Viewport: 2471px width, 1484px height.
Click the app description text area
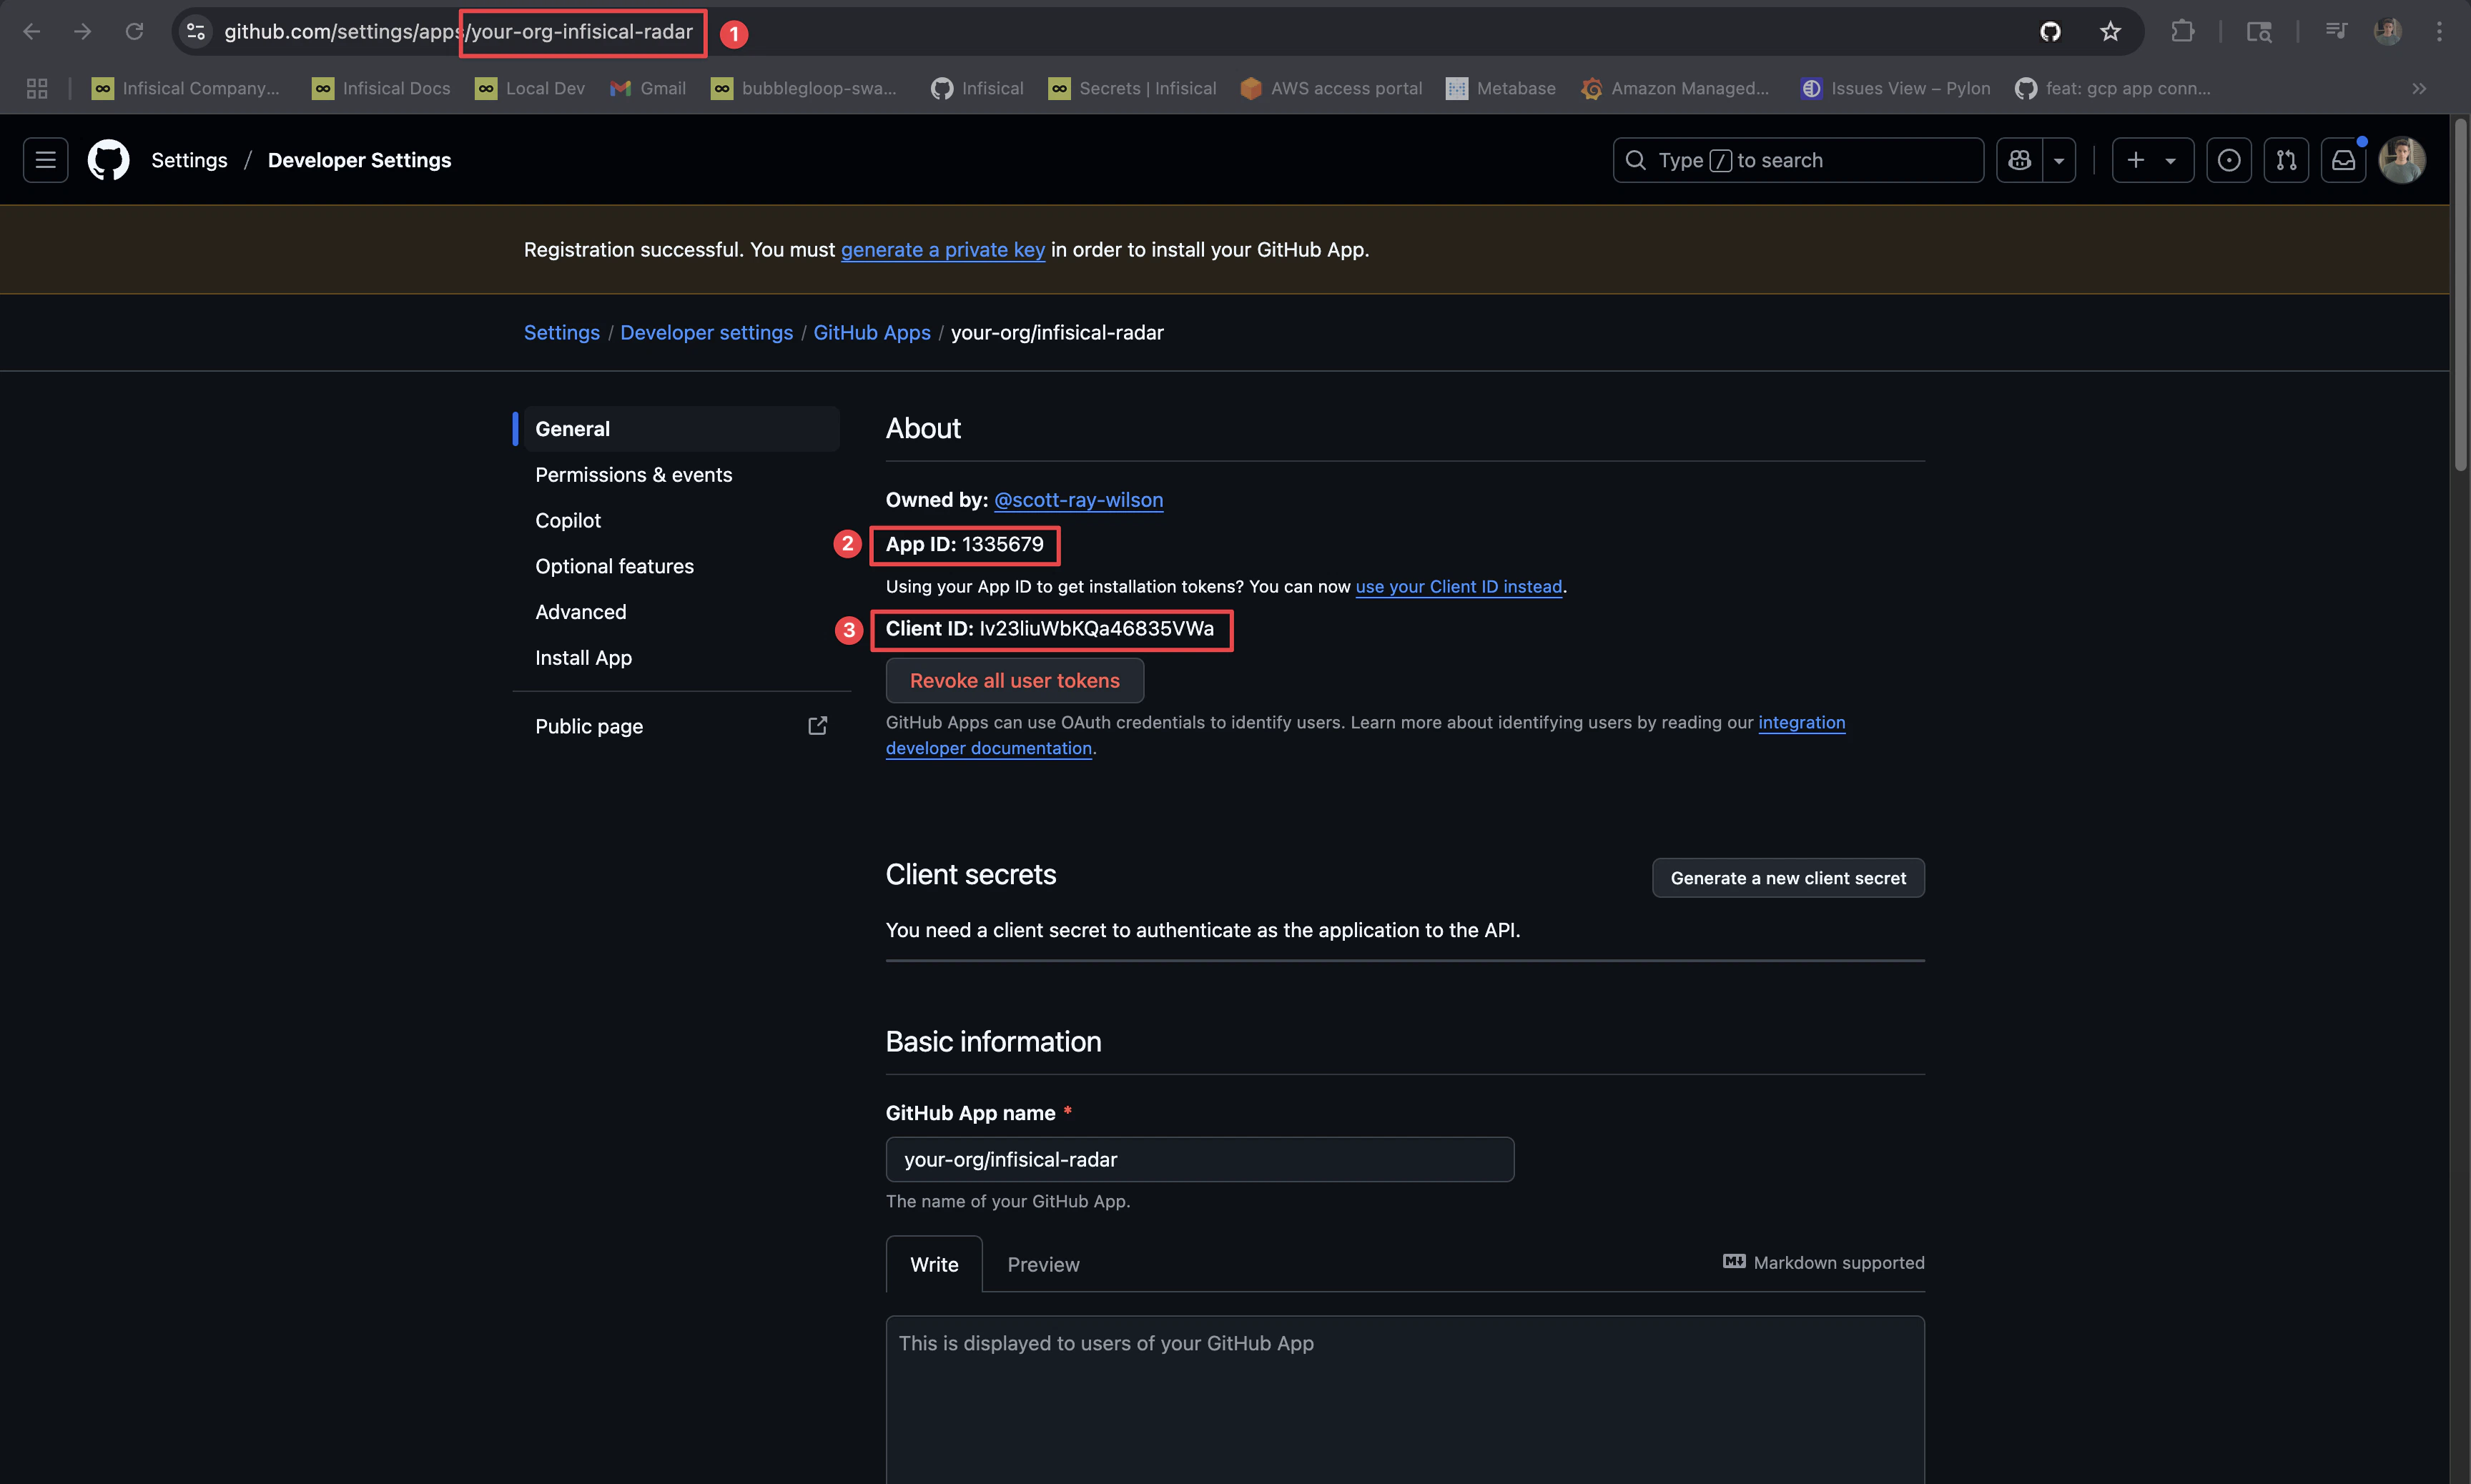pyautogui.click(x=1405, y=1400)
